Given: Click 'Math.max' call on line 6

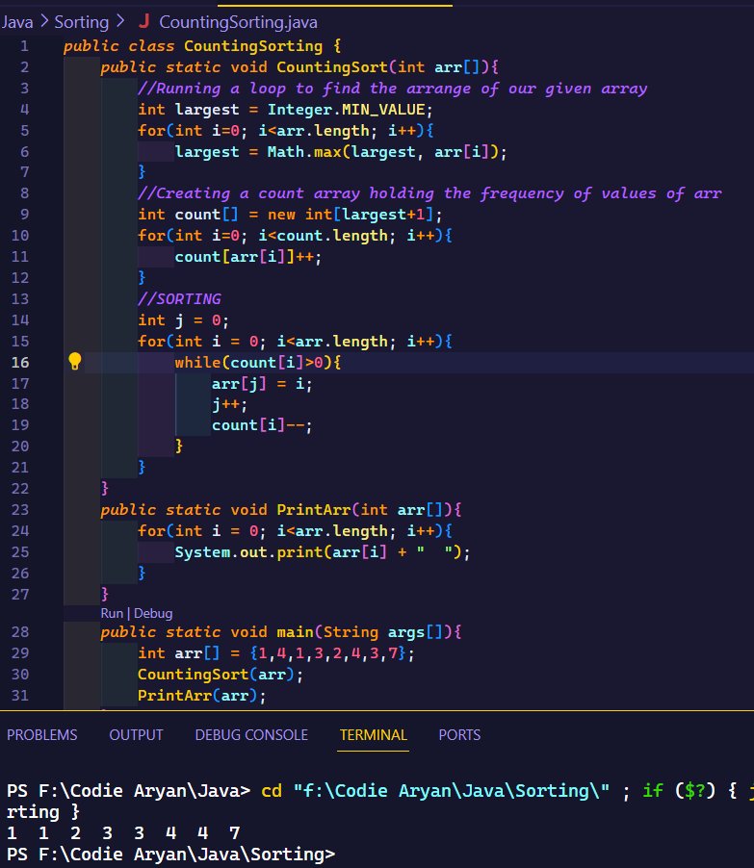Looking at the screenshot, I should pyautogui.click(x=304, y=152).
